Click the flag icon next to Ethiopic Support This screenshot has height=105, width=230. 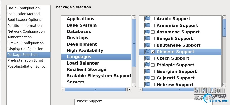coord(147,65)
